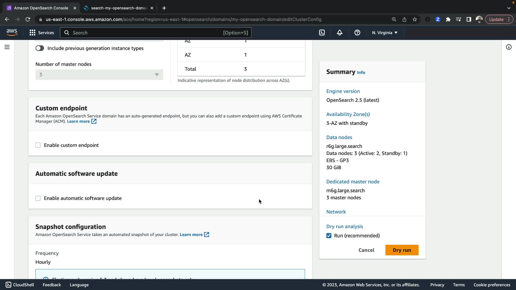This screenshot has height=290, width=516.
Task: Open browser extensions puzzle icon
Action: tap(448, 19)
